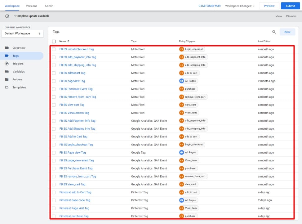302x224 pixels.
Task: Open Overview in the sidebar
Action: click(x=19, y=48)
